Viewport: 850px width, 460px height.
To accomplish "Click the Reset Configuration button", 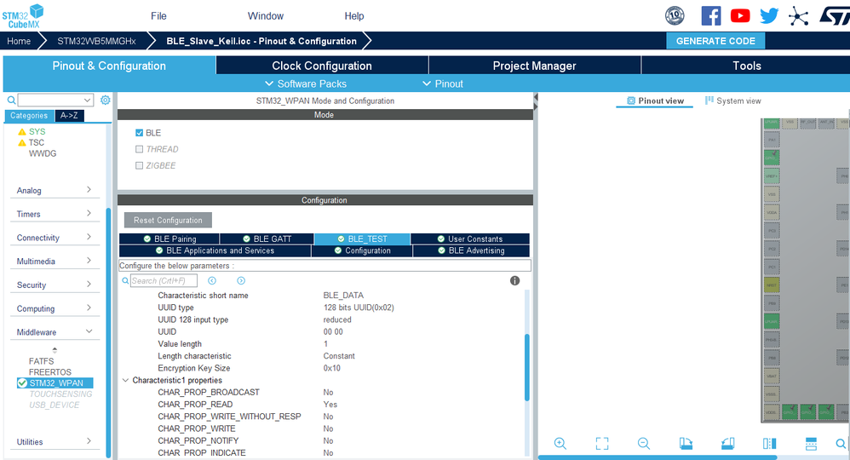I will (x=168, y=221).
